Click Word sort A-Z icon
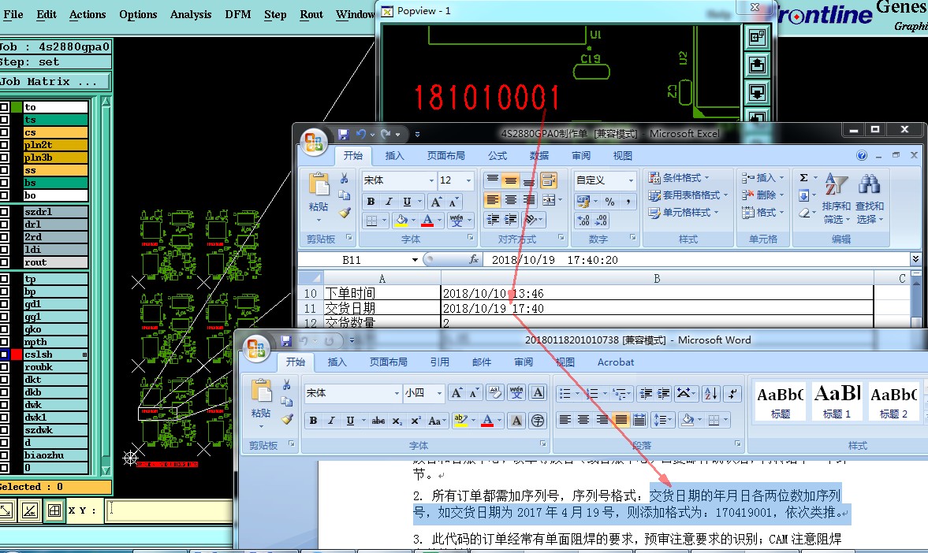This screenshot has height=553, width=928. [711, 393]
